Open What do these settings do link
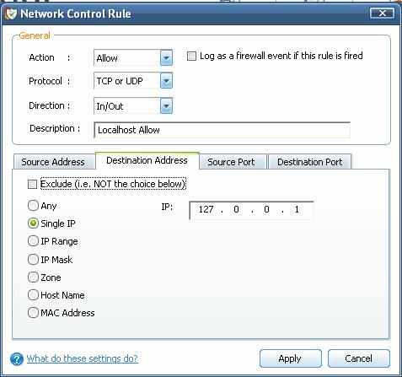 [x=83, y=358]
